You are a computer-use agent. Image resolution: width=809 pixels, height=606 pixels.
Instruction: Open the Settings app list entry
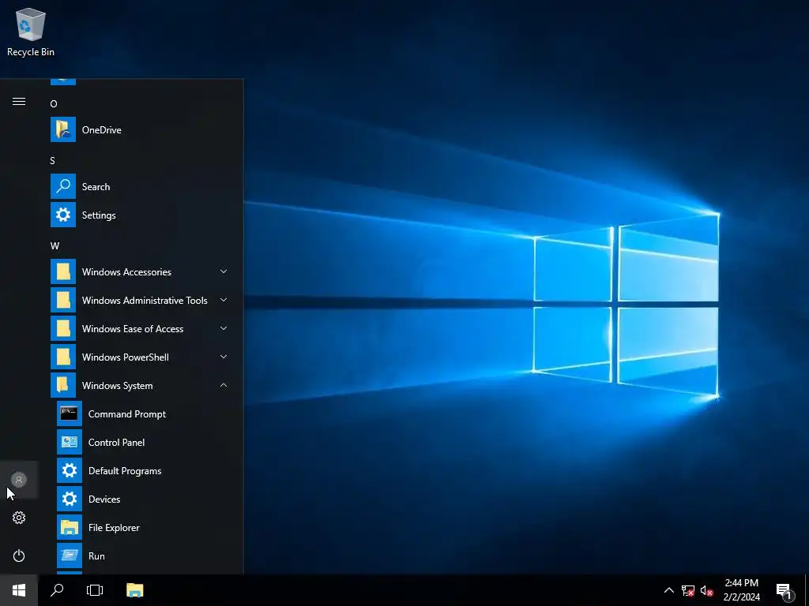point(139,215)
